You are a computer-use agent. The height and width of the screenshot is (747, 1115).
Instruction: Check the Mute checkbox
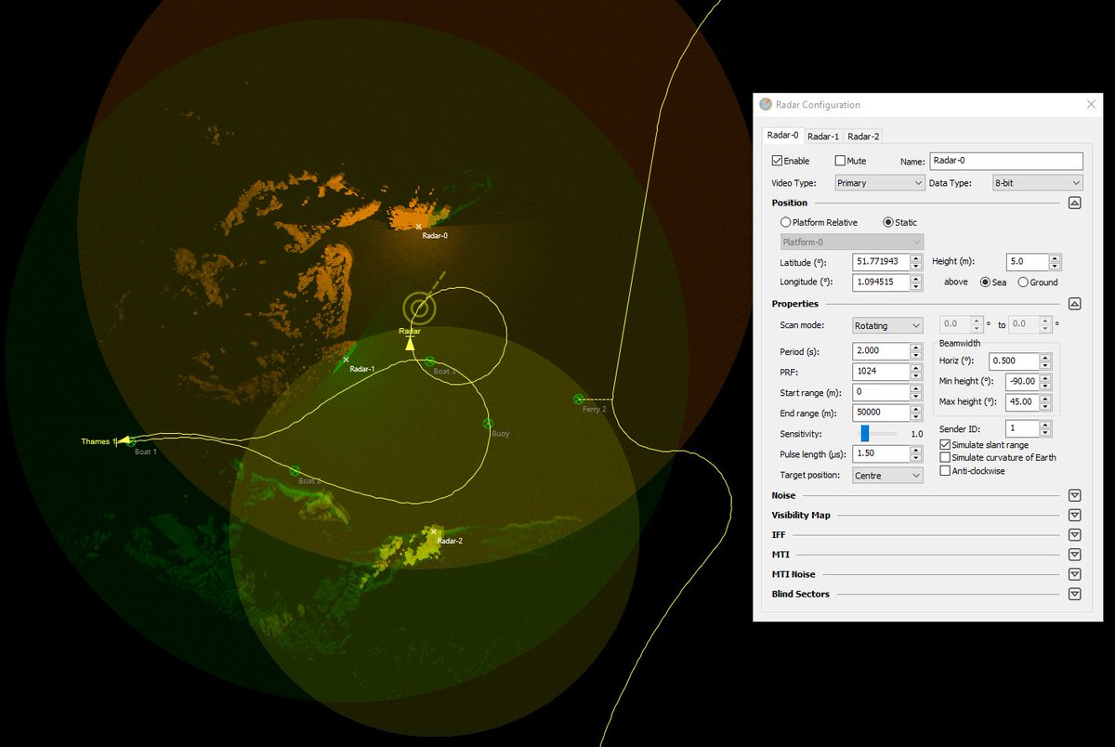[x=841, y=161]
